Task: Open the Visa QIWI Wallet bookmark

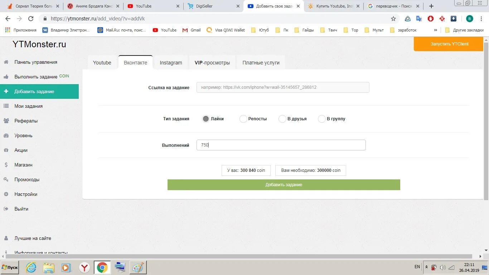Action: 226,30
